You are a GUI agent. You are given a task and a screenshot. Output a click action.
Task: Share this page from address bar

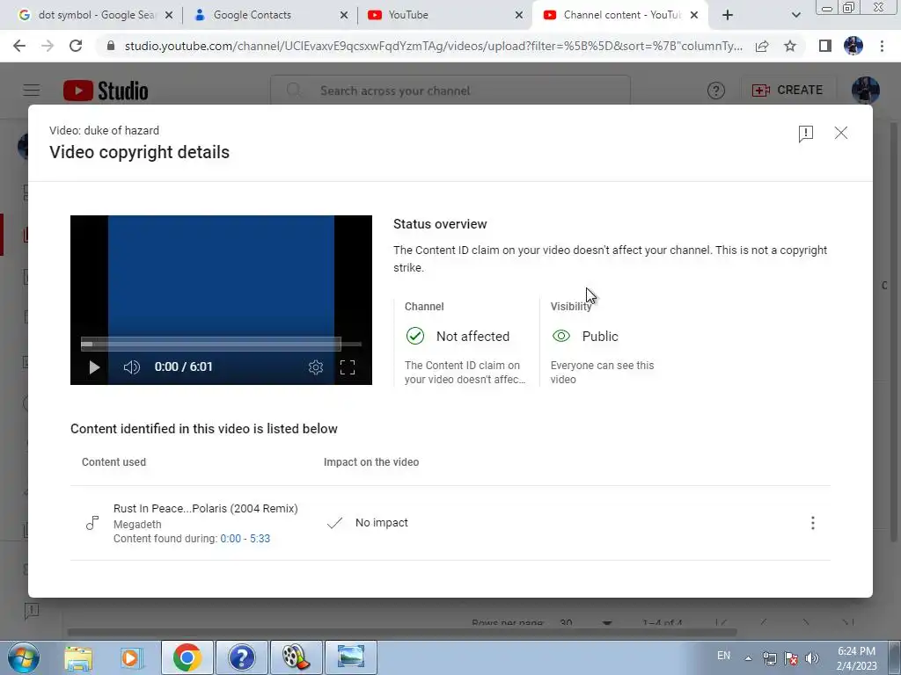click(x=762, y=46)
